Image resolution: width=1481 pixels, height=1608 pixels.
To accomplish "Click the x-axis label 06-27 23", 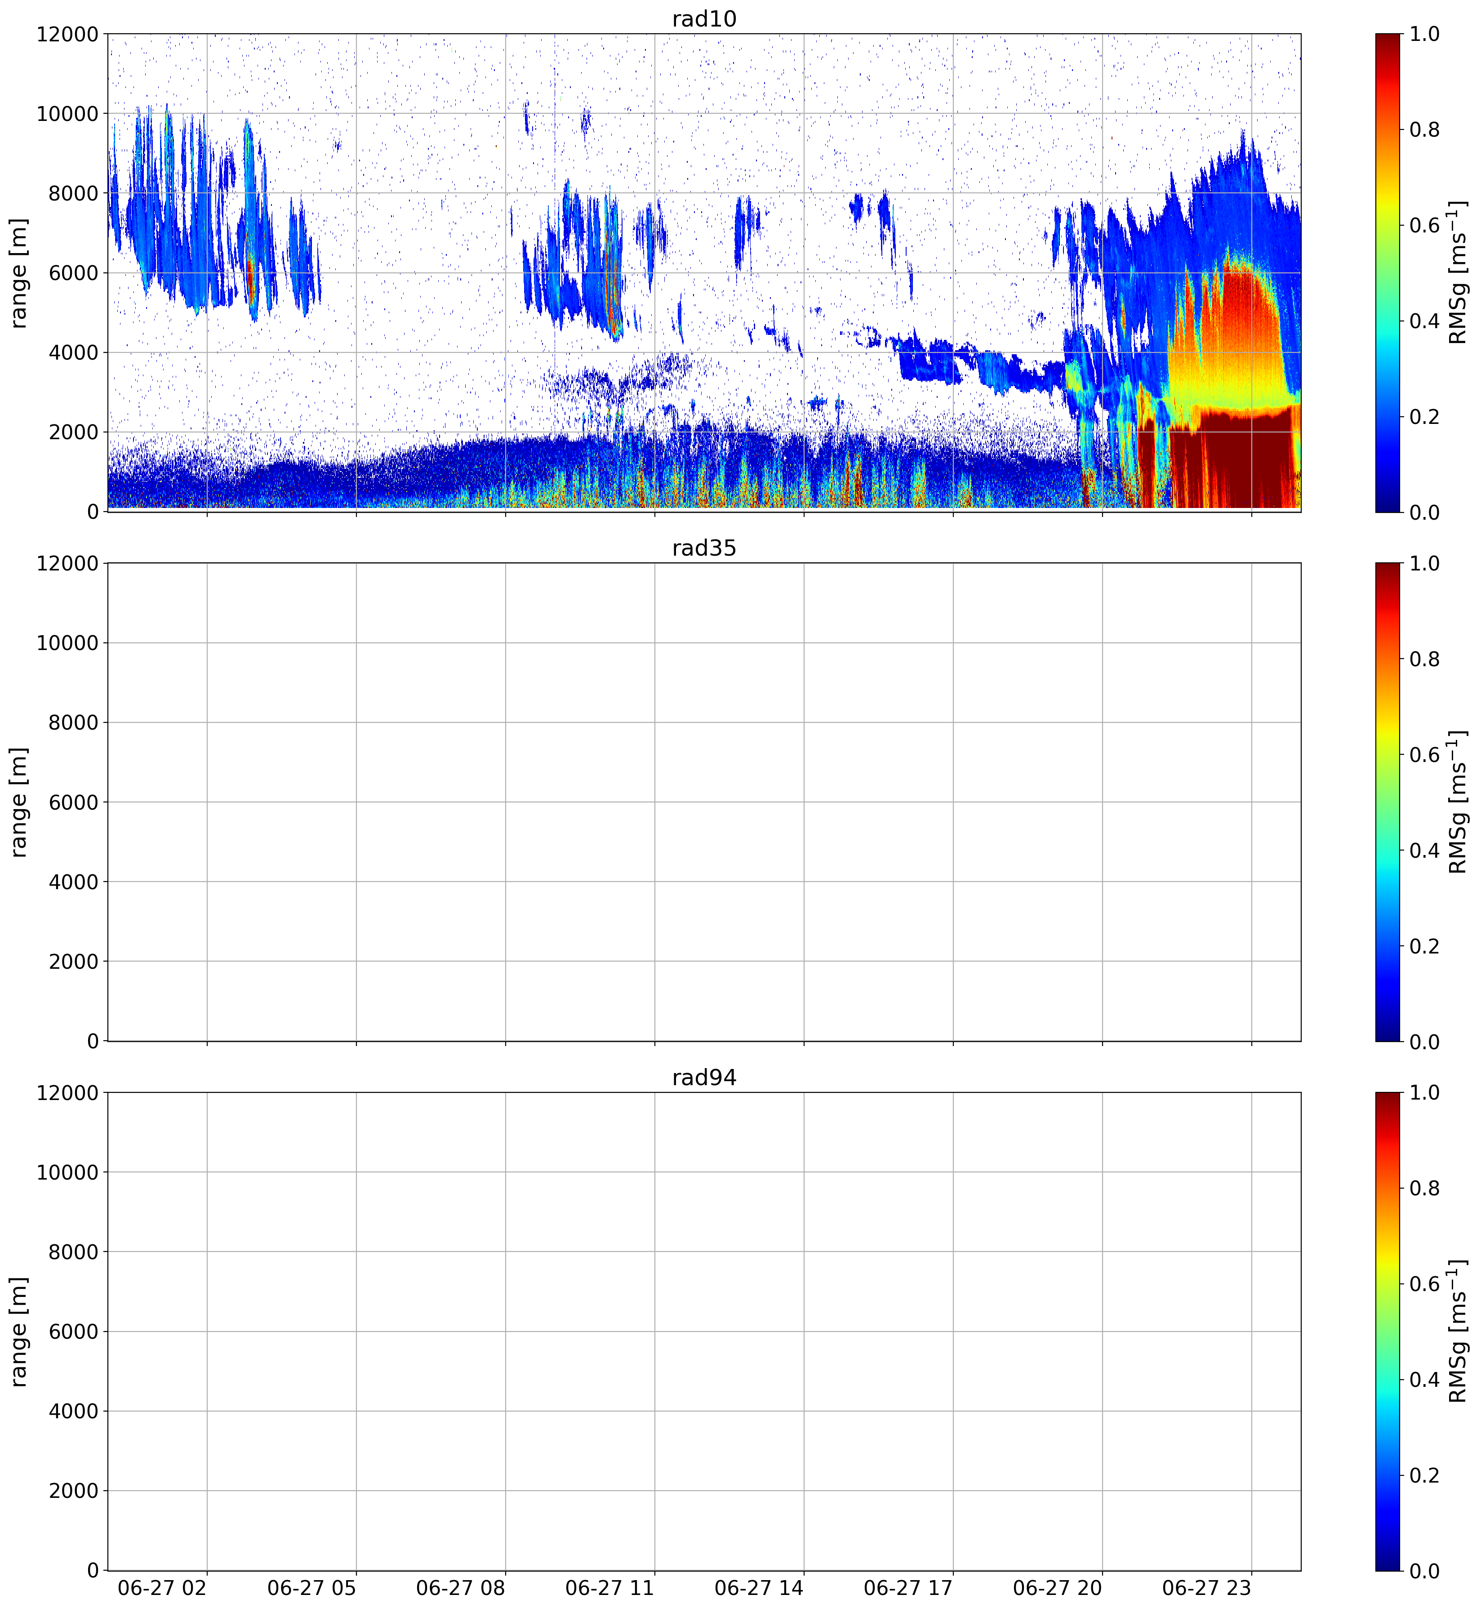I will coord(1206,1588).
